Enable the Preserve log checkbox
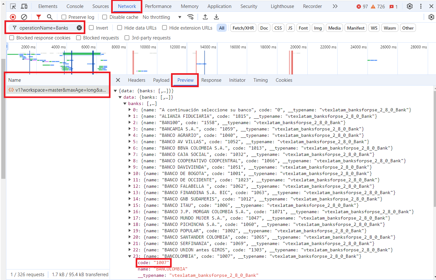This screenshot has height=280, width=436. pyautogui.click(x=63, y=17)
